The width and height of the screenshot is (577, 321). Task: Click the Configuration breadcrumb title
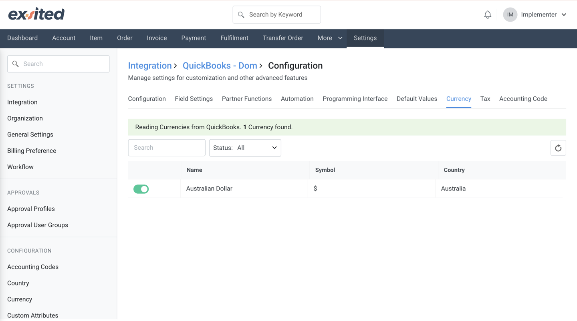(295, 66)
